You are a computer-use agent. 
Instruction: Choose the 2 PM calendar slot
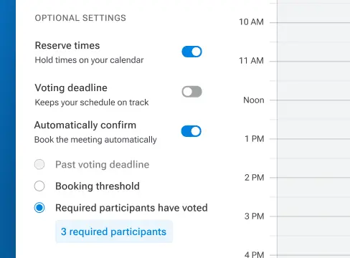pos(313,197)
